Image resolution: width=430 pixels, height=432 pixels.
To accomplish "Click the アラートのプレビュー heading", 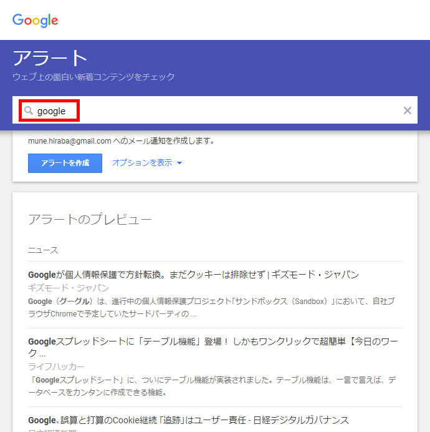I will [x=90, y=219].
